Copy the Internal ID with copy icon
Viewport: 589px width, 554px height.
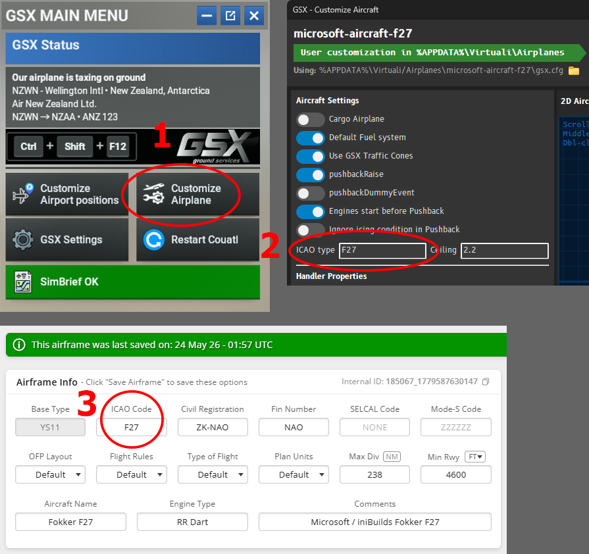click(486, 382)
